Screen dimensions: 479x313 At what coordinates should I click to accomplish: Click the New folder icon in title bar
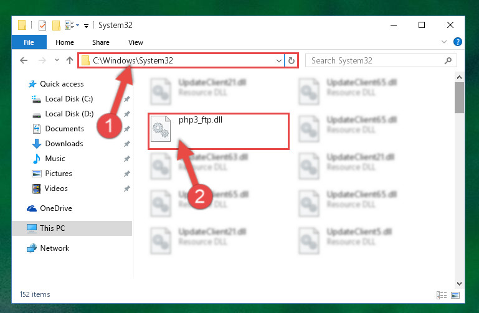coord(56,26)
